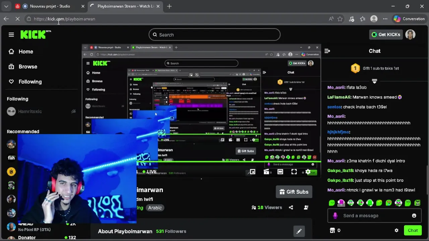Viewport: 429px width, 241px height.
Task: Switch the player to theater mode
Action: coord(280,172)
